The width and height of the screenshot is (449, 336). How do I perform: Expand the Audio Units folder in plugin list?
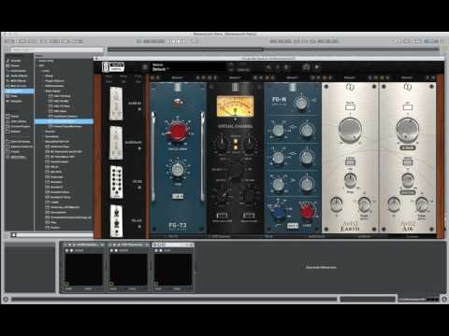pos(46,61)
